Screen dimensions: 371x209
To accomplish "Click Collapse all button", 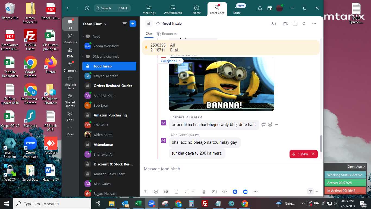I will tap(170, 61).
